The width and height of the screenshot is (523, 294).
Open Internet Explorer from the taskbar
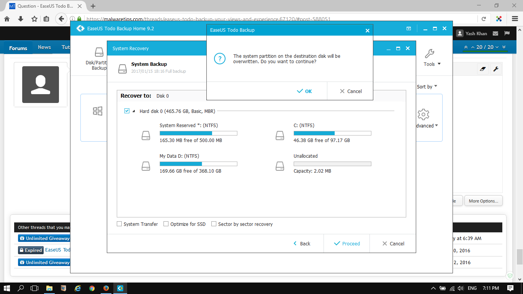(x=78, y=288)
